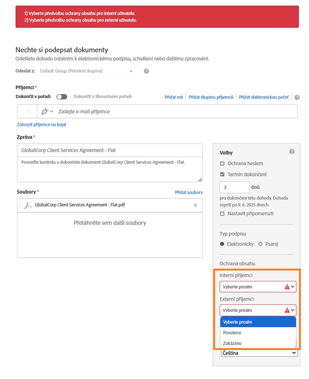309x379 pixels.
Task: Choose Zakázáno from the open list
Action: coord(232,343)
